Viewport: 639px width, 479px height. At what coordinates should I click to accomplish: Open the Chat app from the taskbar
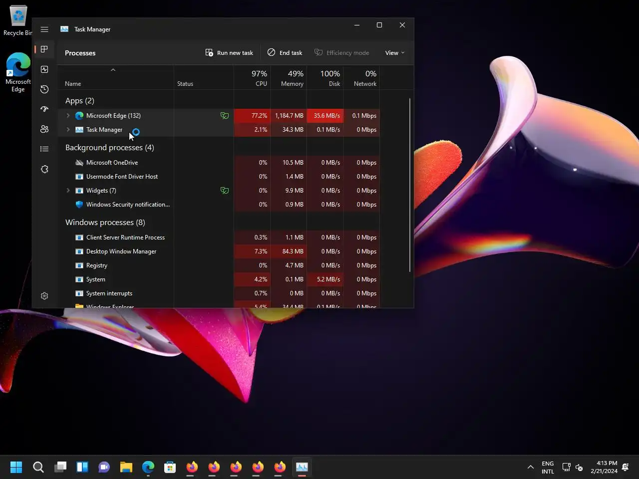[104, 467]
